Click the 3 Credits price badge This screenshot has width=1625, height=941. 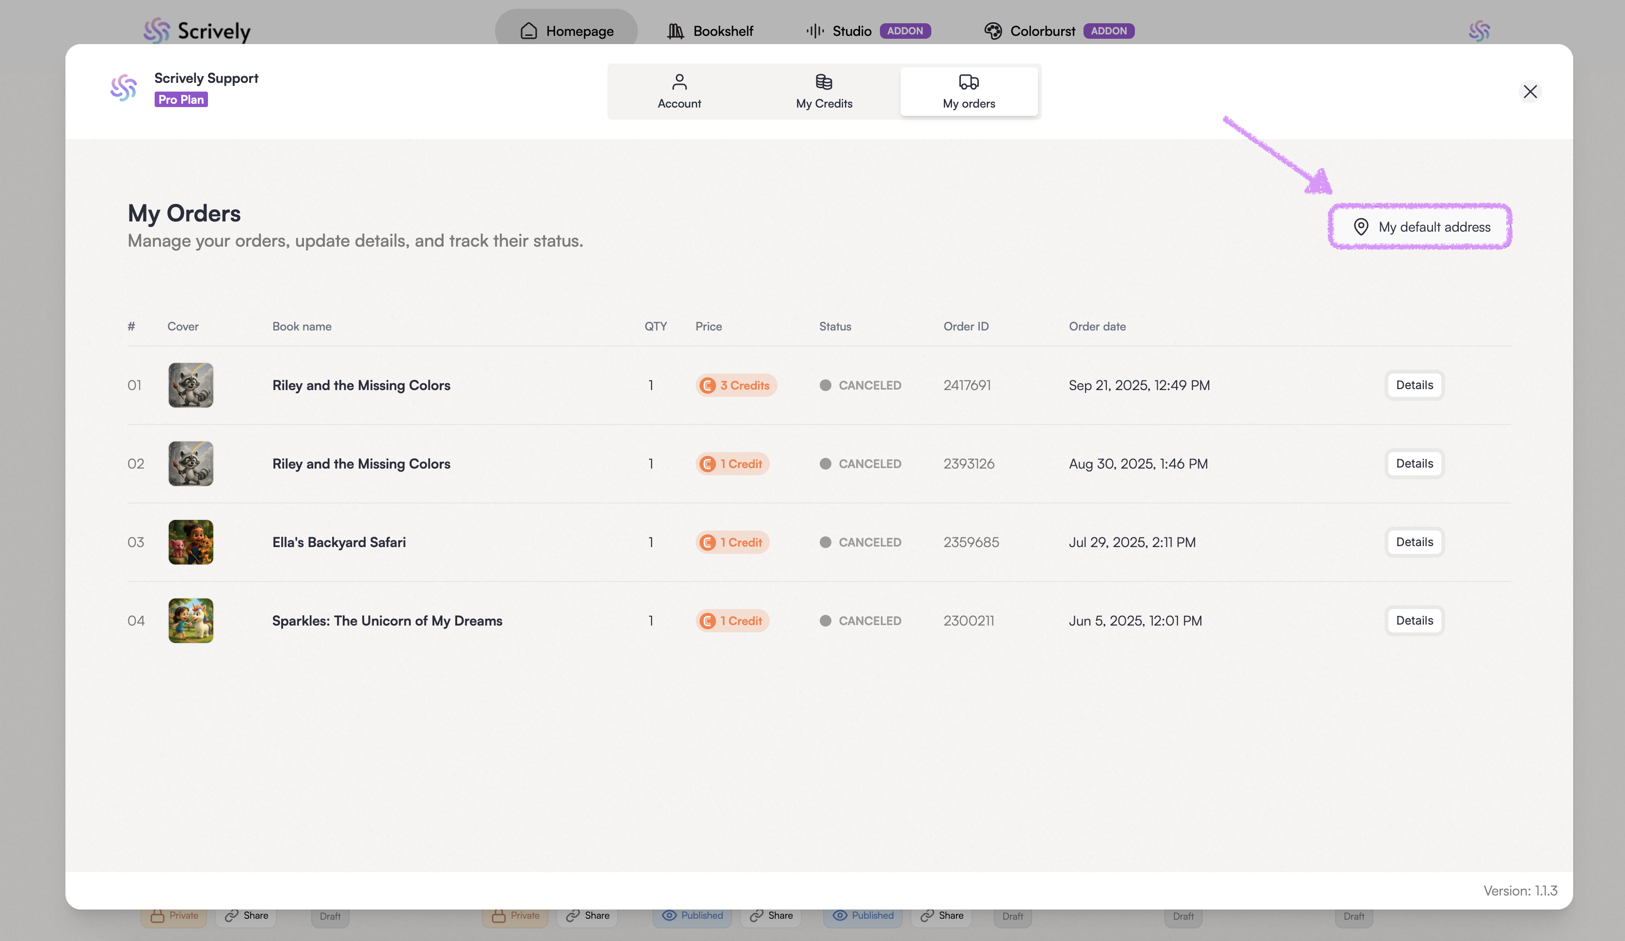(x=736, y=385)
